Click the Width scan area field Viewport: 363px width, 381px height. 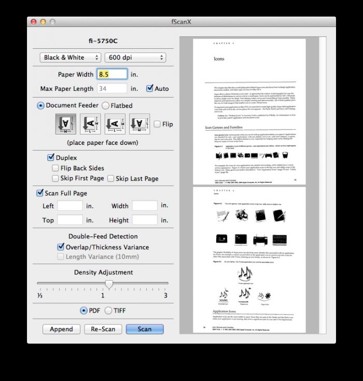145,206
